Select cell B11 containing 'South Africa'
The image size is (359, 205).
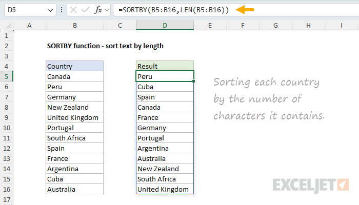point(75,138)
